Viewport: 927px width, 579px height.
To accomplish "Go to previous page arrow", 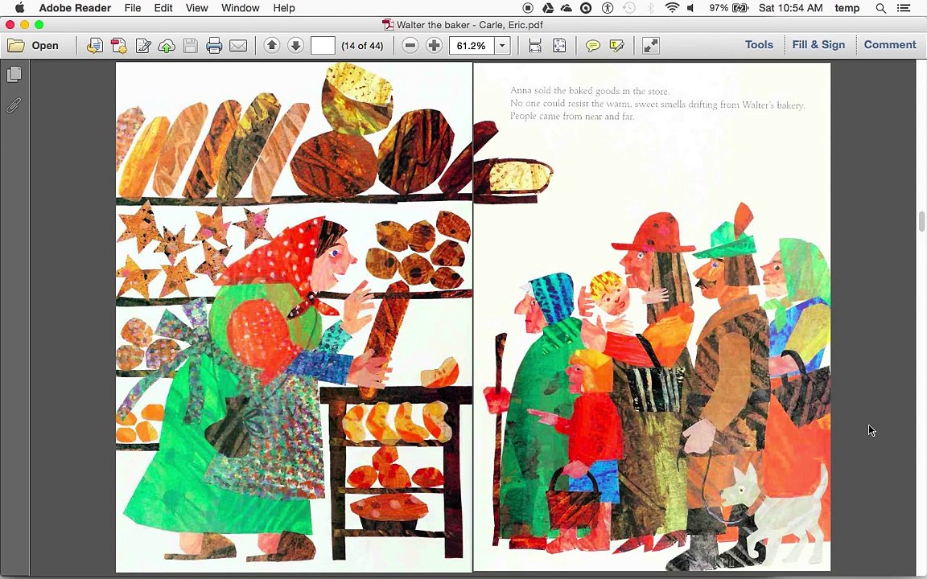I will (x=272, y=46).
